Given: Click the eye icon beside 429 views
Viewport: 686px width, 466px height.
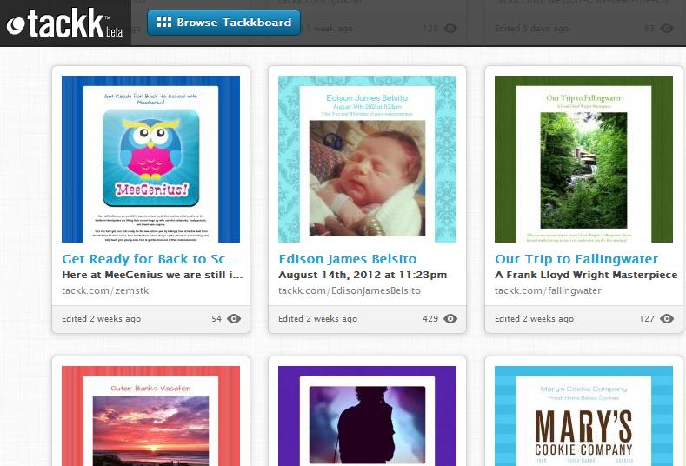Looking at the screenshot, I should [x=450, y=318].
